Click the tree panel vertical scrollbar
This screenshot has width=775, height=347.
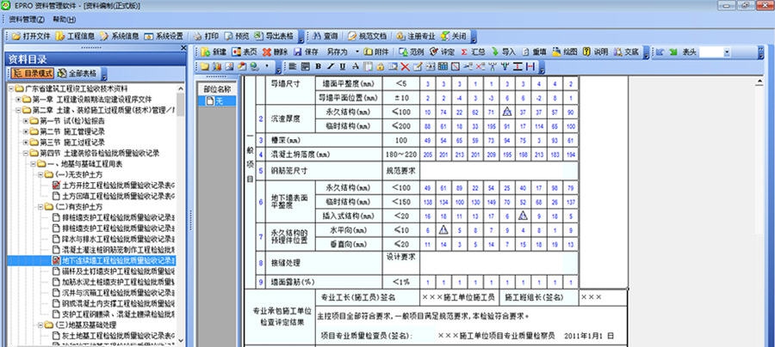tap(181, 215)
